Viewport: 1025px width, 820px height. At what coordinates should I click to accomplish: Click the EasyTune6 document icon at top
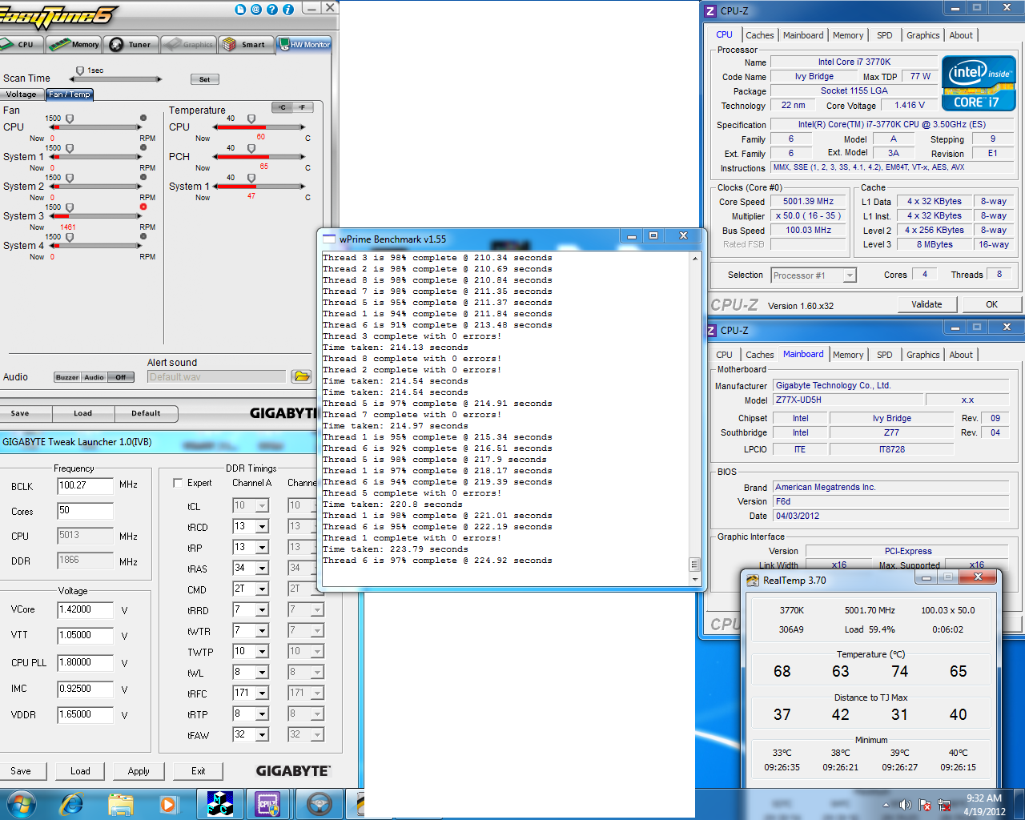(240, 10)
